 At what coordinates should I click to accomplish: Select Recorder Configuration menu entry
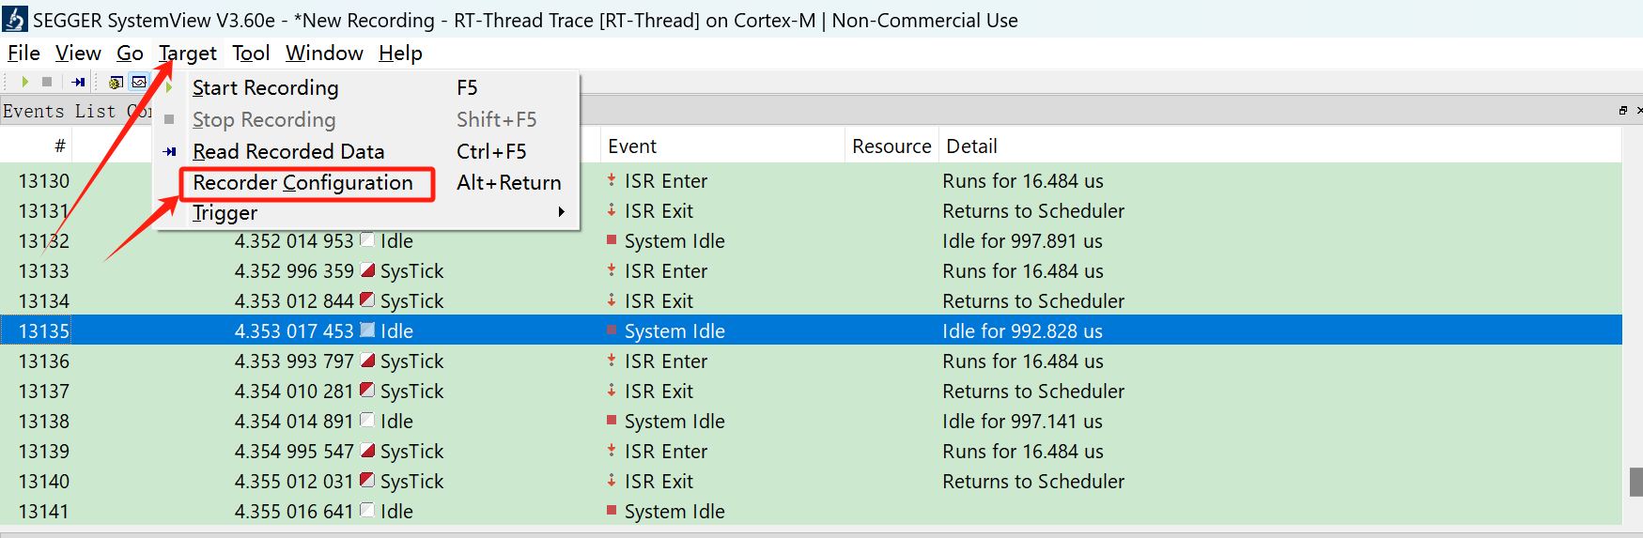pyautogui.click(x=302, y=182)
